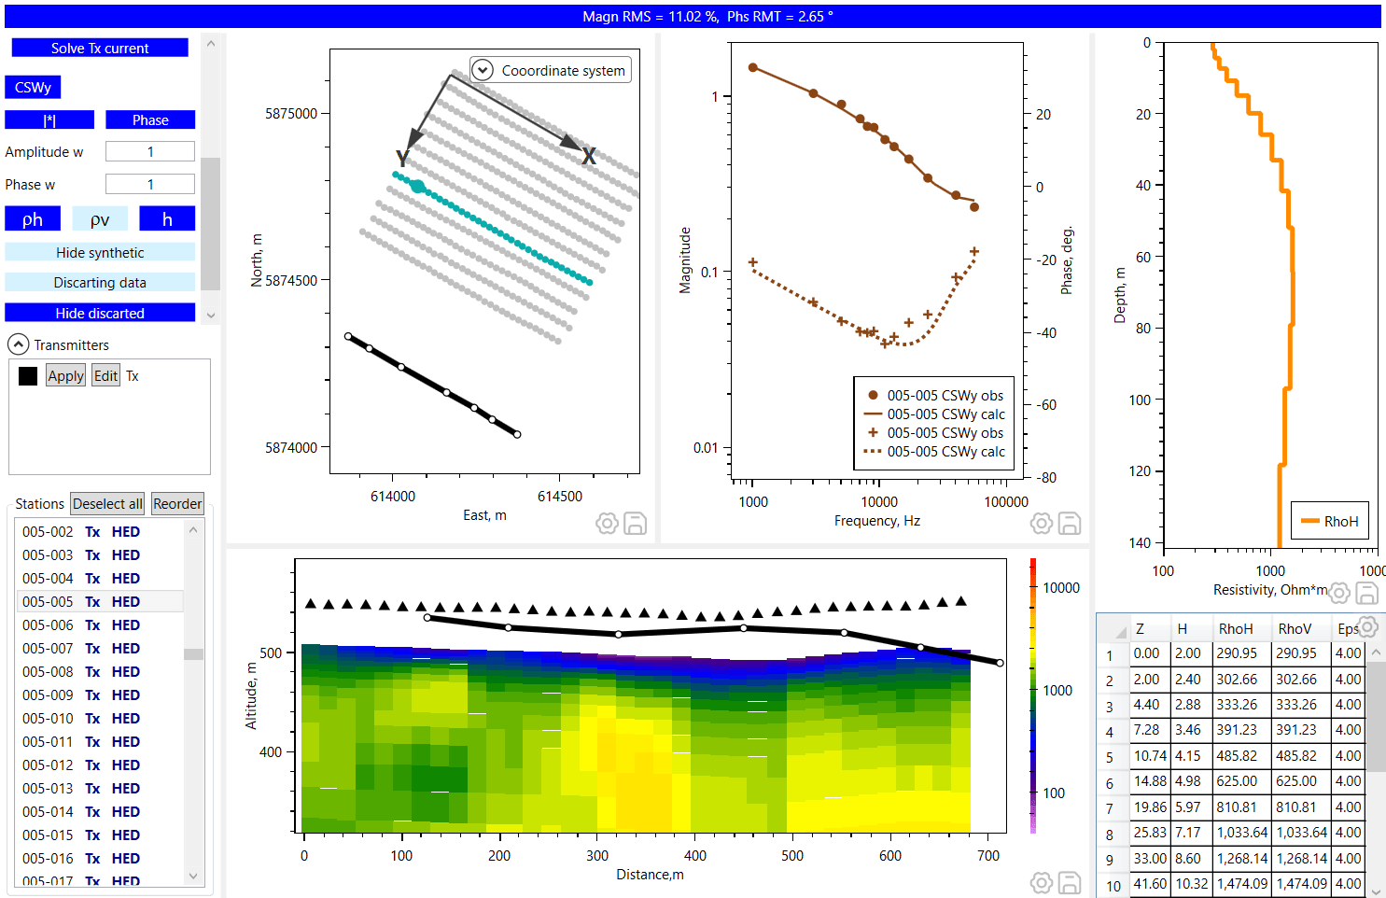Screen dimensions: 1386x898
Task: Toggle Hide synthetic option
Action: click(100, 252)
